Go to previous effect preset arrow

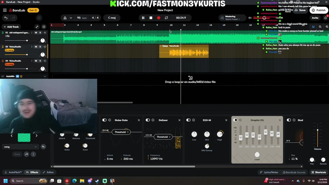click(x=12, y=136)
